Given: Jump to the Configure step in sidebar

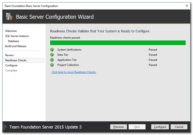Looking at the screenshot, I should 11,65.
